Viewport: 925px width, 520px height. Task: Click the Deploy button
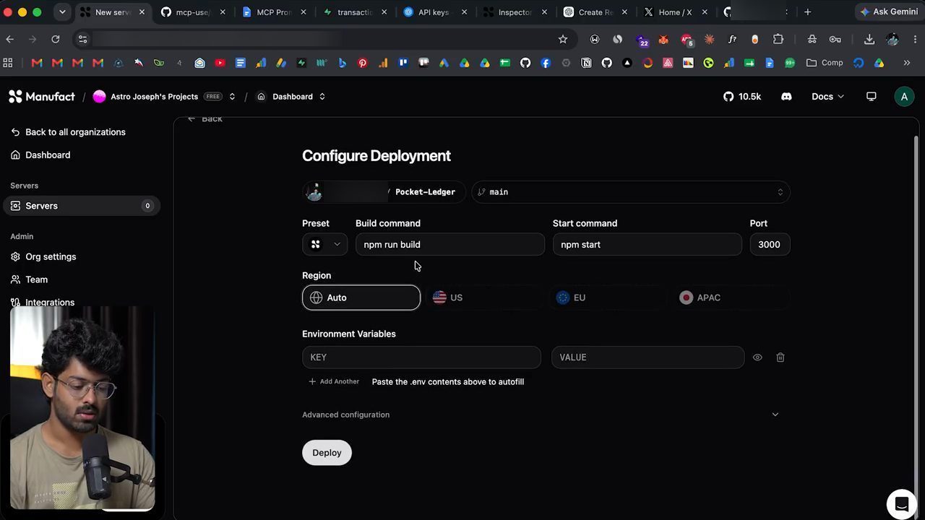click(327, 453)
